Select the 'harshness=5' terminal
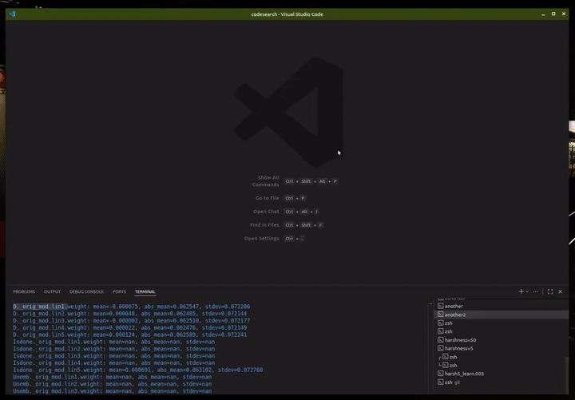575x400 pixels. [501, 348]
